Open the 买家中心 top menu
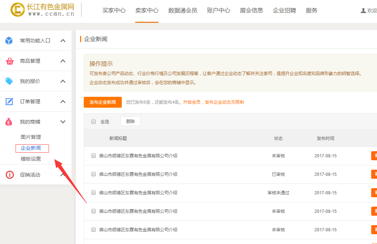The height and width of the screenshot is (244, 377). (114, 11)
